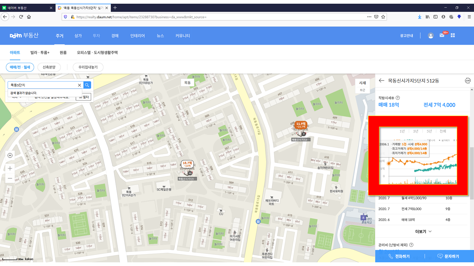
Task: Open the 상가 top menu
Action: tap(78, 35)
